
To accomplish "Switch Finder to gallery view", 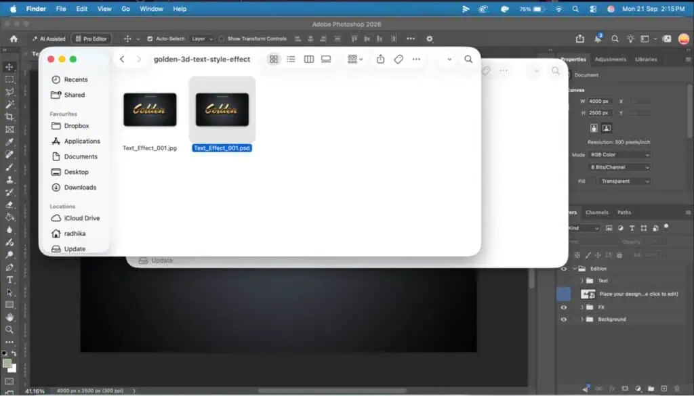I will pyautogui.click(x=326, y=59).
